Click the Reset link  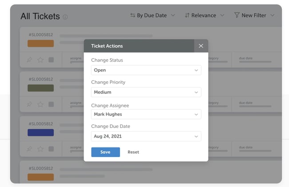[133, 152]
